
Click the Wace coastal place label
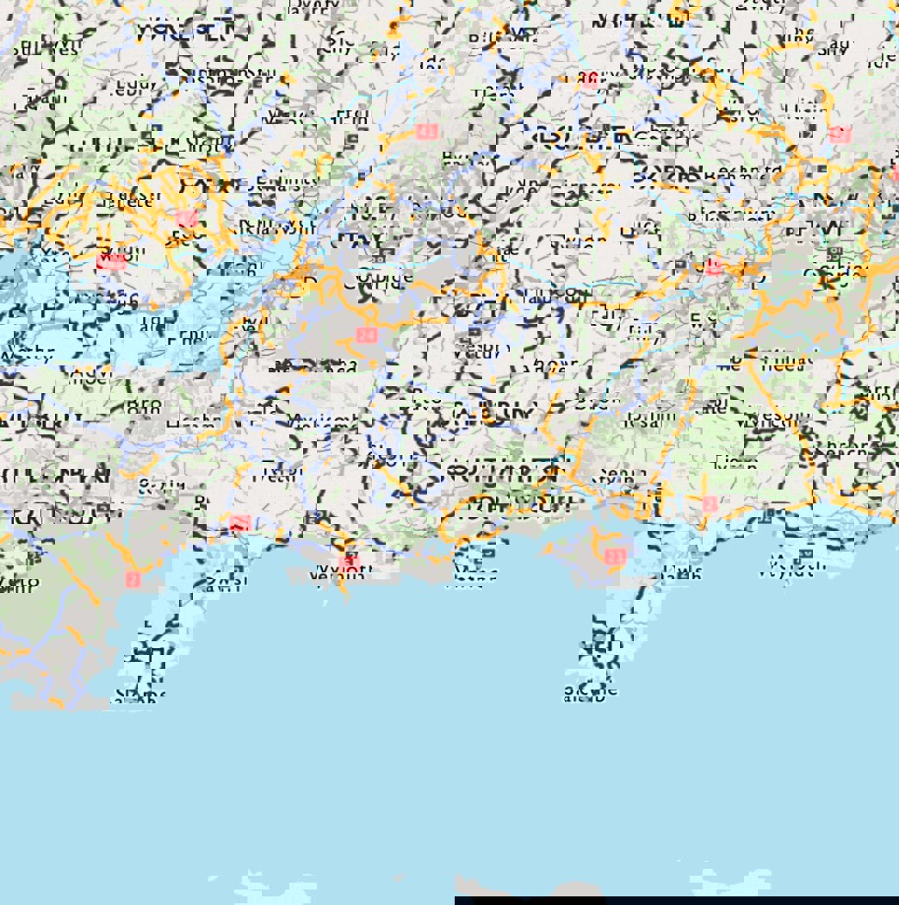[x=476, y=574]
